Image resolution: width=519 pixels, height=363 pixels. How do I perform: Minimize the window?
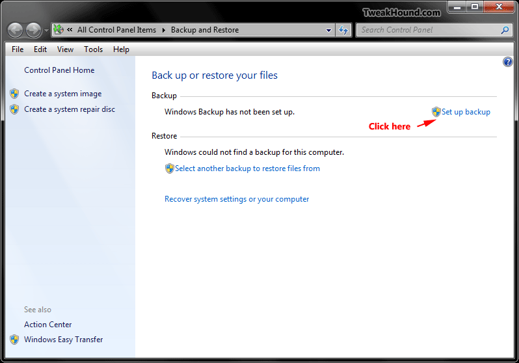pos(457,7)
